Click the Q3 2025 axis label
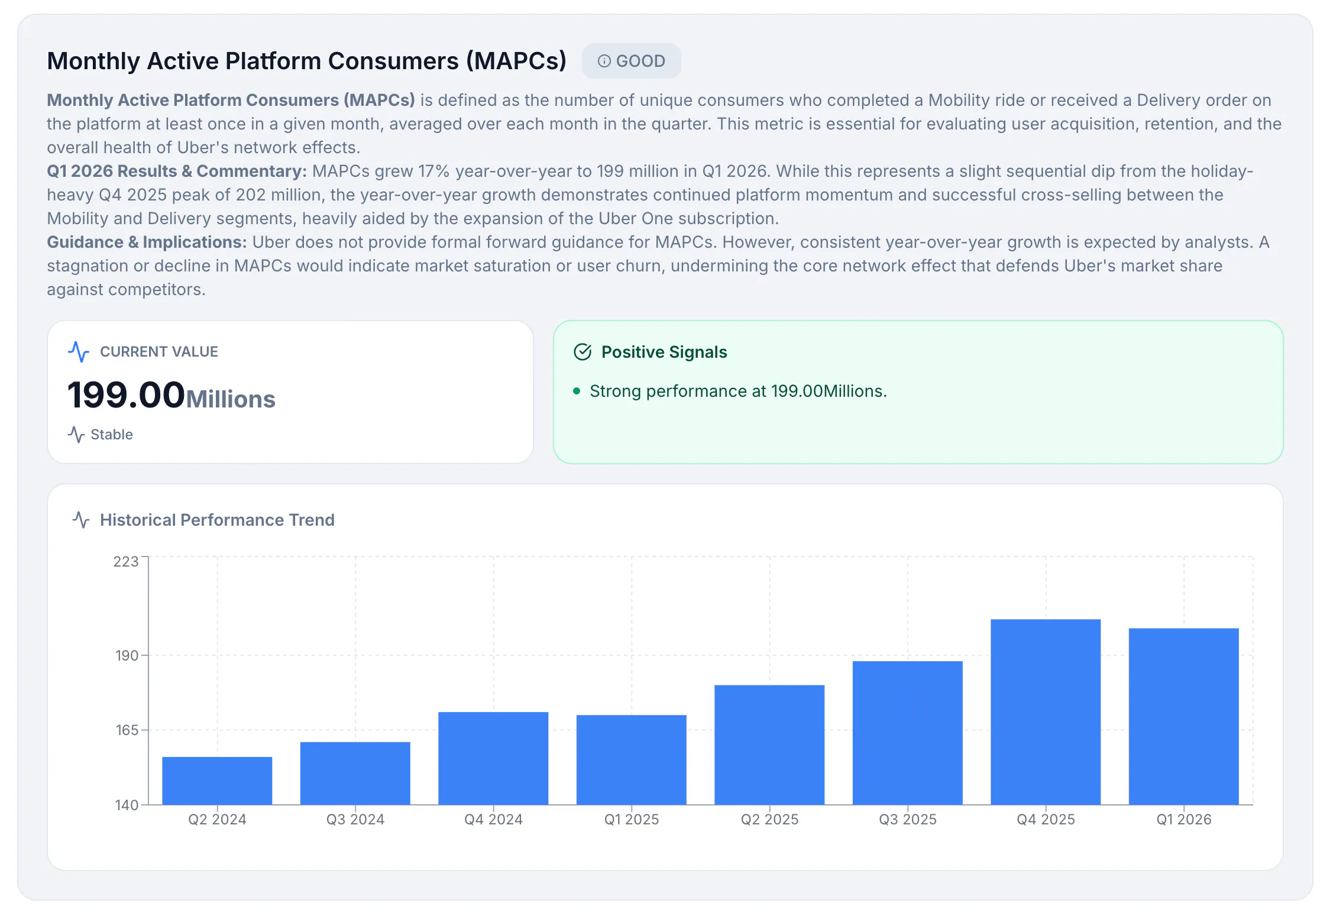 tap(908, 820)
